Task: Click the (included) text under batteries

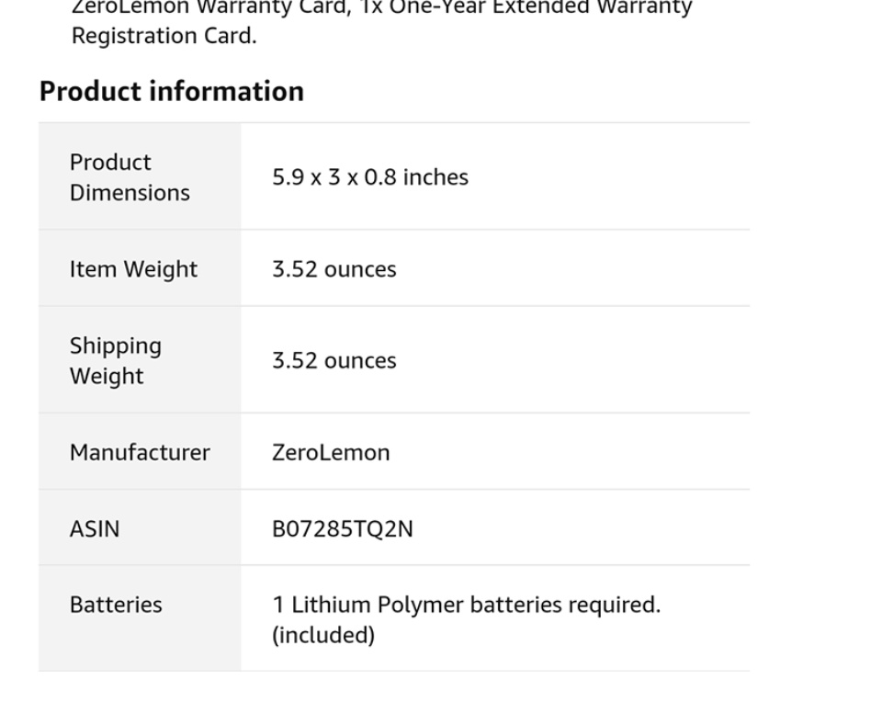Action: [x=322, y=635]
